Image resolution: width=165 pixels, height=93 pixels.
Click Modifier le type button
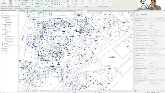click(160, 18)
